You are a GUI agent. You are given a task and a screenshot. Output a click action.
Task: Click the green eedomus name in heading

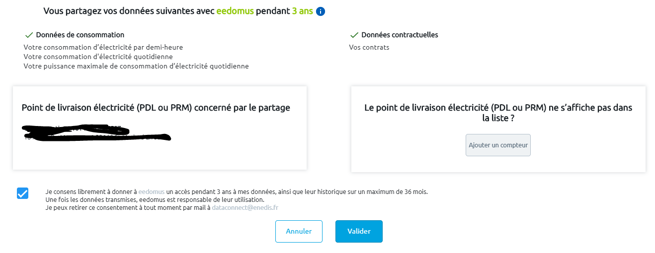235,11
